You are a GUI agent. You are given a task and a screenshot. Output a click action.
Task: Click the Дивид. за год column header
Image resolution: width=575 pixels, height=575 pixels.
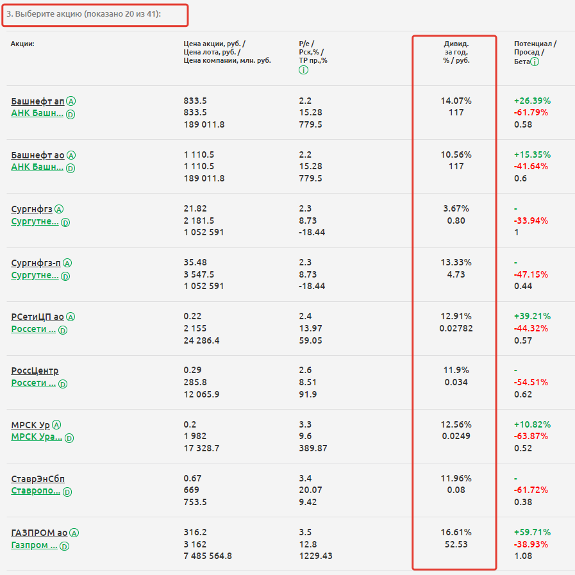(x=456, y=52)
